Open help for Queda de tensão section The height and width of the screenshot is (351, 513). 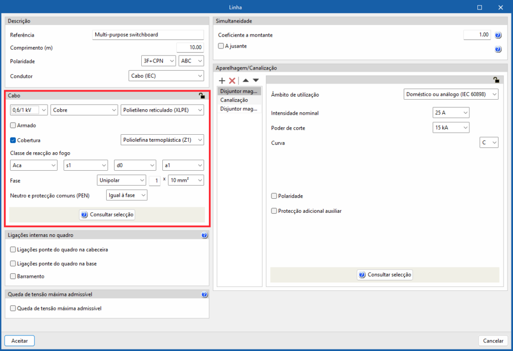[x=204, y=295]
